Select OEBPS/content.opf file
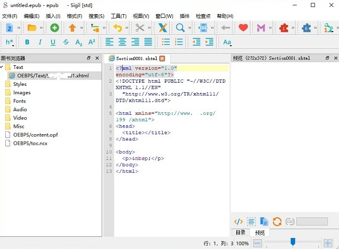The image size is (339, 249). [x=35, y=135]
